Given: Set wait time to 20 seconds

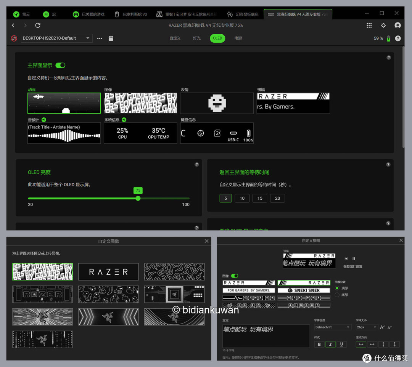Looking at the screenshot, I should click(x=277, y=198).
